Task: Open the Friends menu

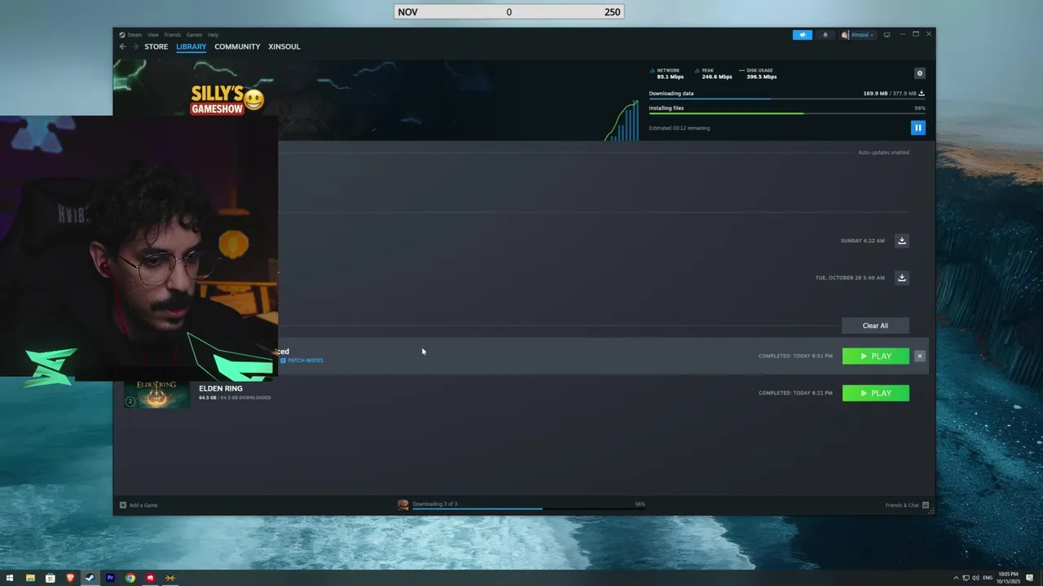Action: coord(173,35)
